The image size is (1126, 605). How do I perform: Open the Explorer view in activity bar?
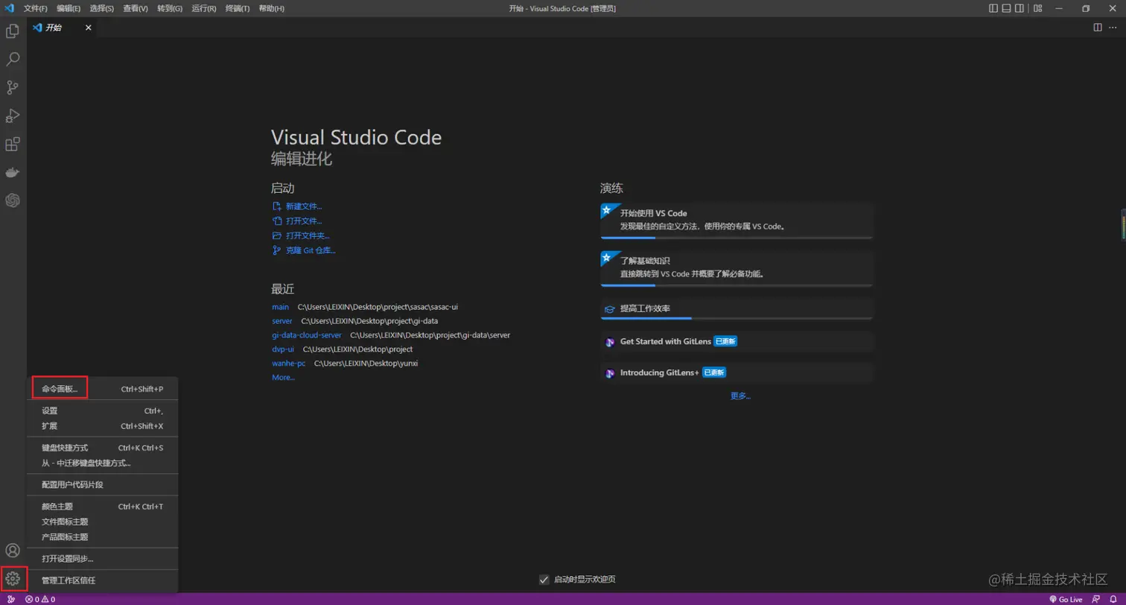(13, 31)
